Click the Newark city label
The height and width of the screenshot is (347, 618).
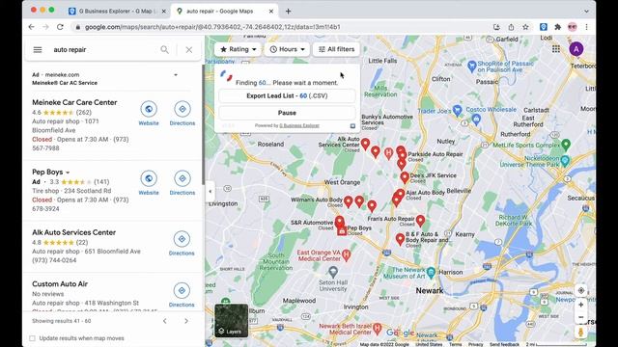[430, 291]
